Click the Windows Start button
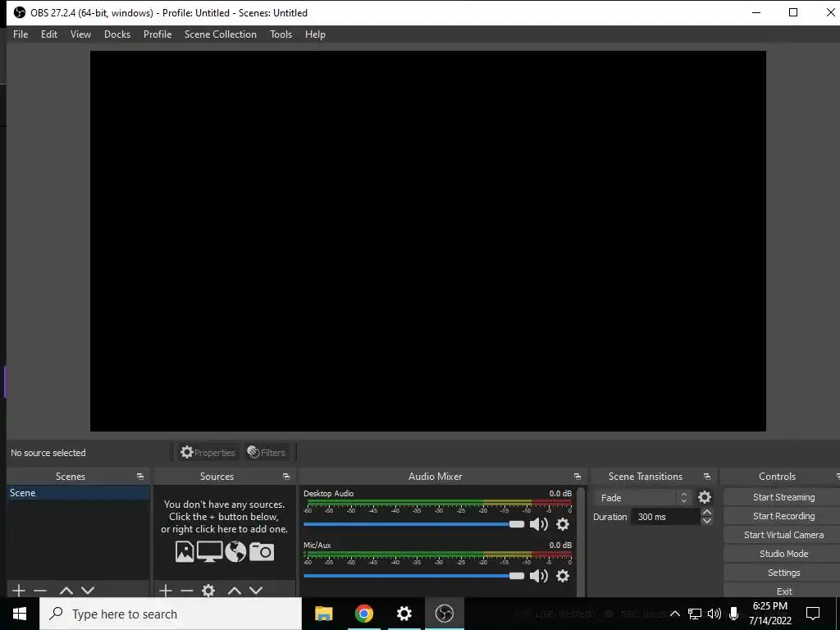 [x=20, y=614]
